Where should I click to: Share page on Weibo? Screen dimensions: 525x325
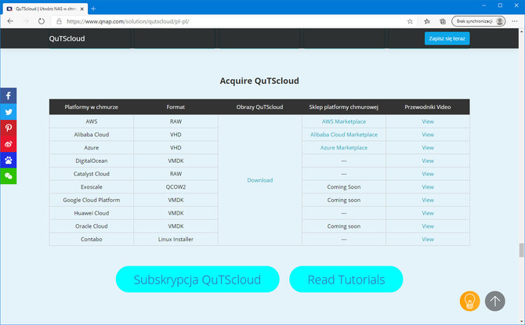pyautogui.click(x=9, y=144)
